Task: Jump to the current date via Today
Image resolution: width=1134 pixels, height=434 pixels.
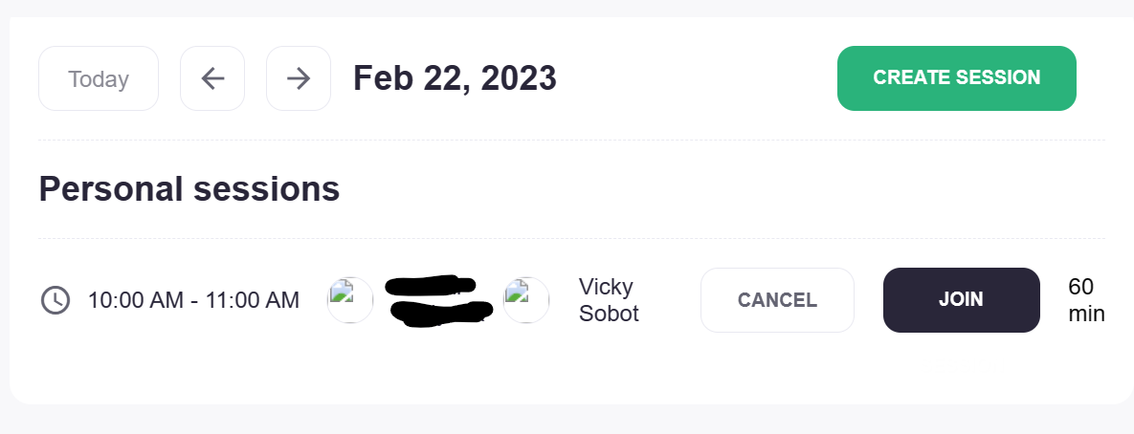Action: click(x=99, y=78)
